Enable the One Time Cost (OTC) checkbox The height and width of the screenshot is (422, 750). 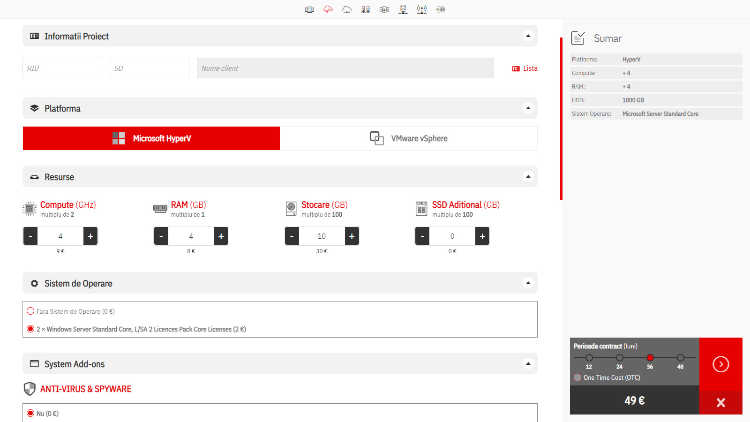click(577, 378)
